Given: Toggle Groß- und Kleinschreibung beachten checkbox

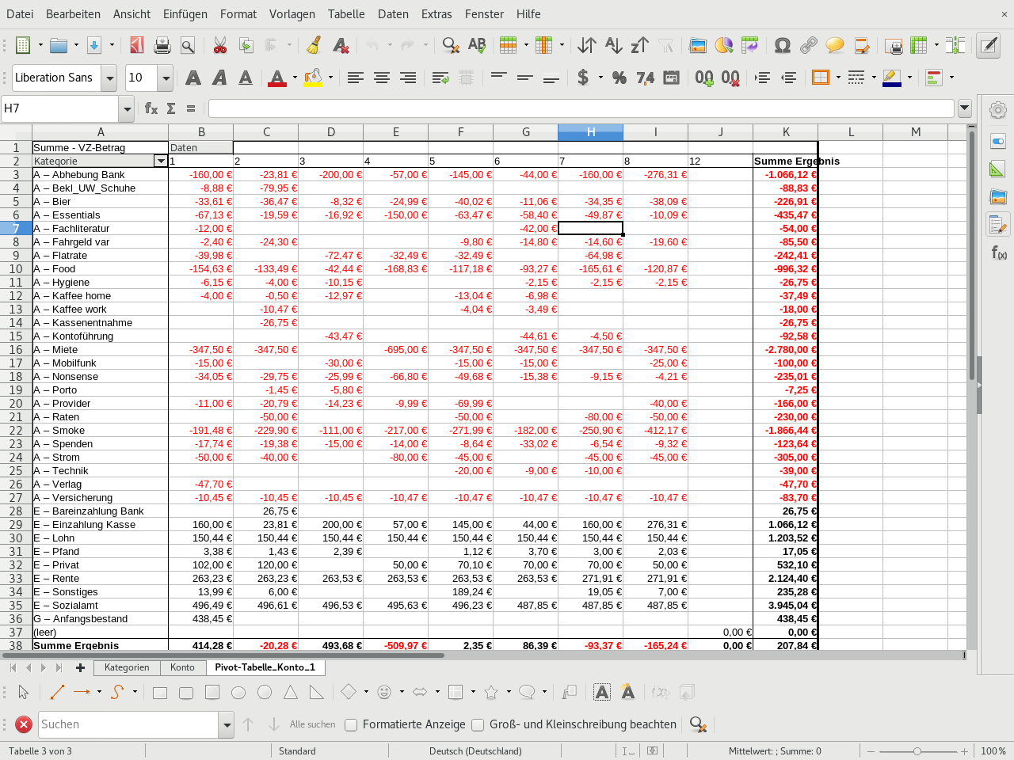Looking at the screenshot, I should coord(478,724).
